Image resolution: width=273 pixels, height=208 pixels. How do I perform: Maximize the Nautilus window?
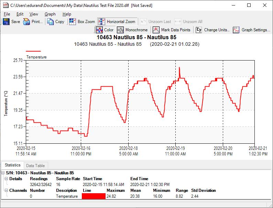249,5
